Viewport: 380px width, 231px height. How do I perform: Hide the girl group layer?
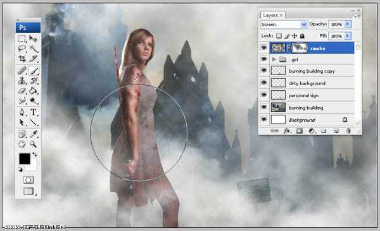click(264, 59)
